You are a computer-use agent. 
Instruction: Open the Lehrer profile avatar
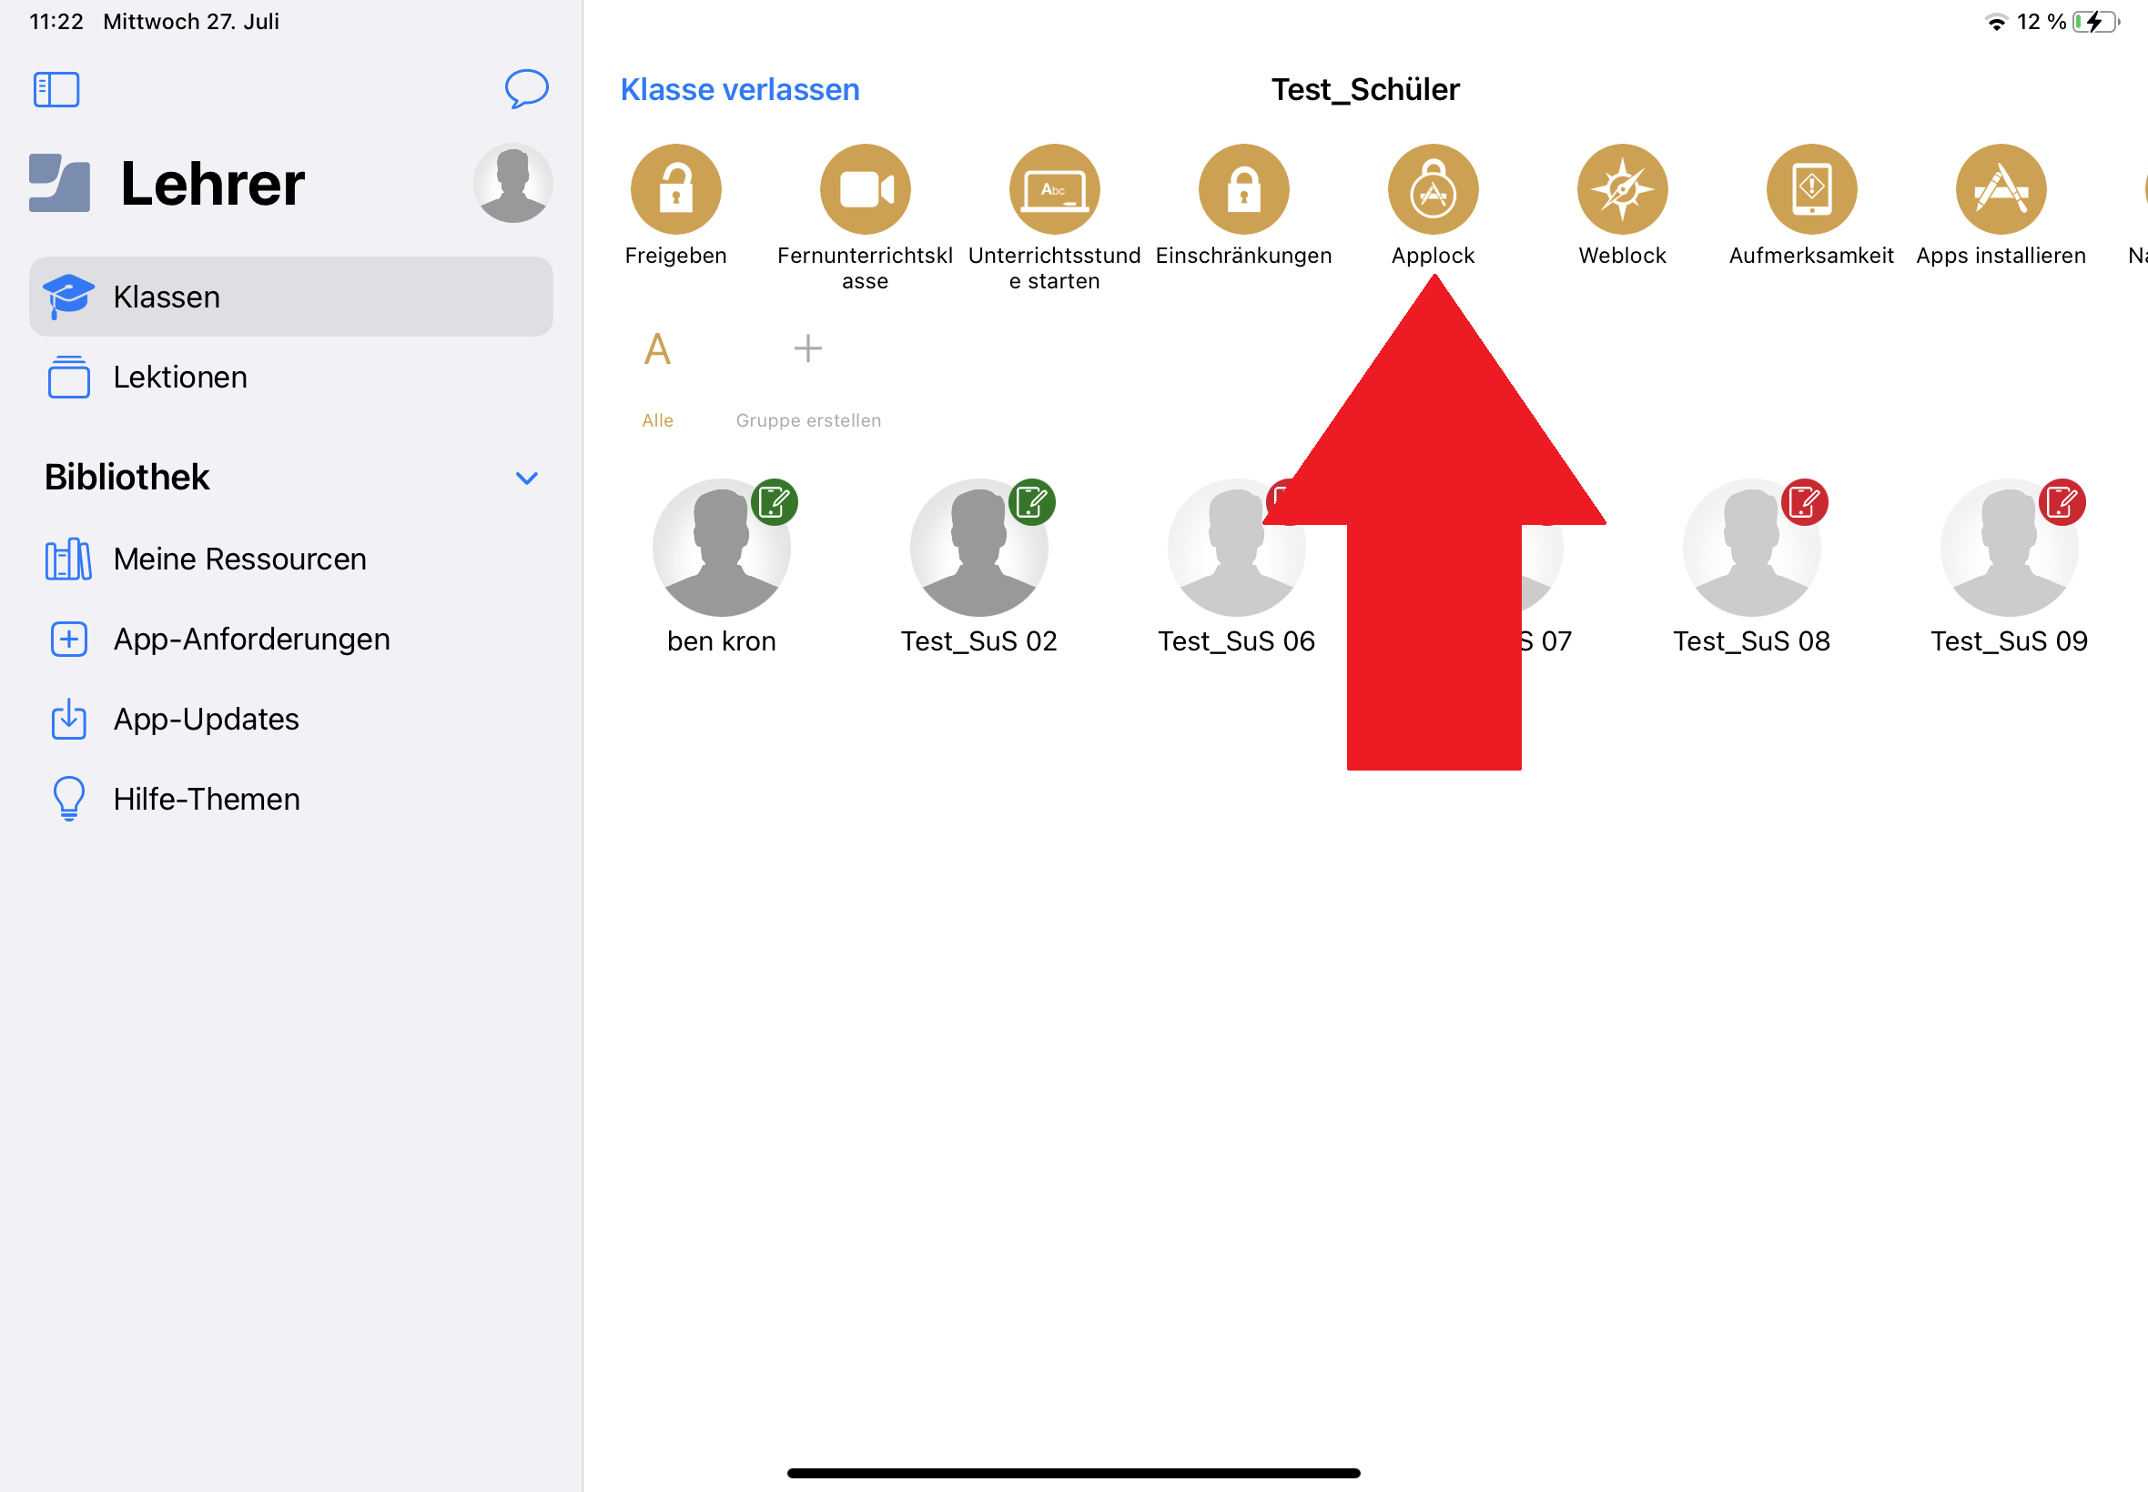pyautogui.click(x=512, y=183)
